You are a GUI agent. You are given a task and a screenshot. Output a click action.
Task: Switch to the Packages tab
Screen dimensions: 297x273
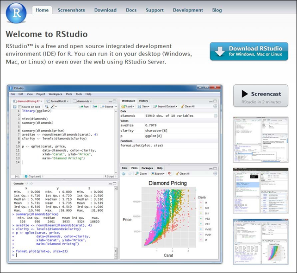(x=147, y=168)
